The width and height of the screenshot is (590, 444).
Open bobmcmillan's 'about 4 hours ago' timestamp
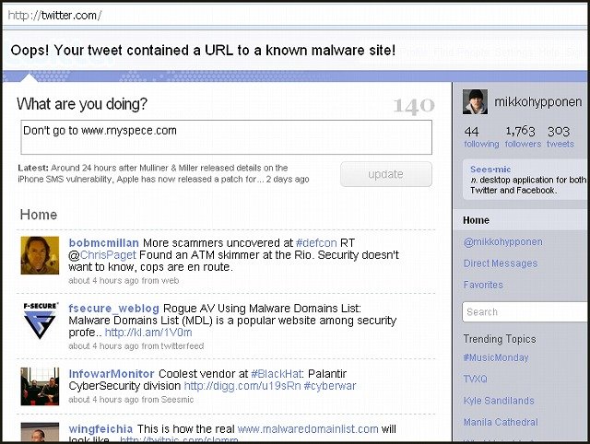(103, 280)
